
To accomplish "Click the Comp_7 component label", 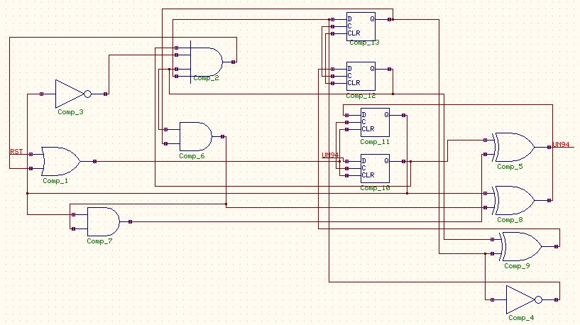I will tap(99, 241).
